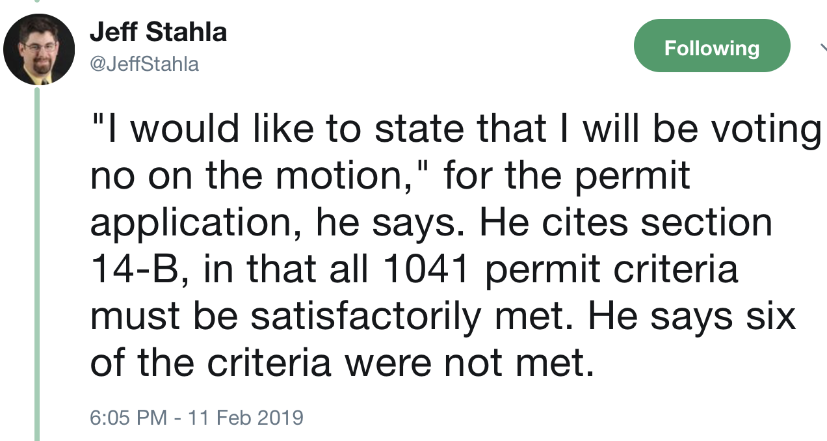Viewport: 827px width, 441px height.
Task: Open the @JeffStahla handle link
Action: (x=144, y=64)
